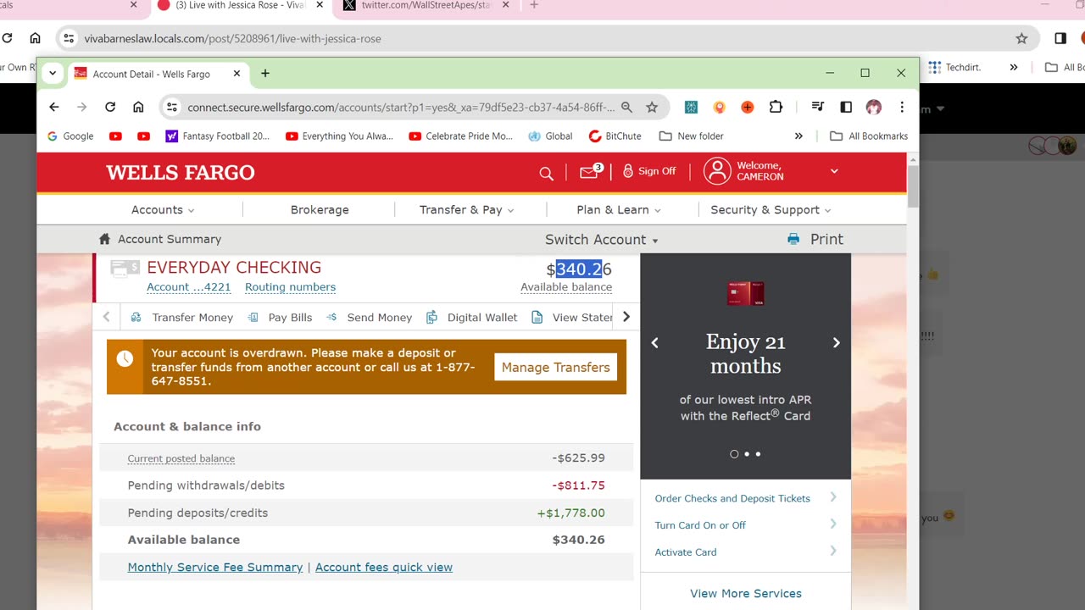Viewport: 1085px width, 610px height.
Task: Switch to the Live with Jessica Rose tab in the back window
Action: (x=241, y=5)
